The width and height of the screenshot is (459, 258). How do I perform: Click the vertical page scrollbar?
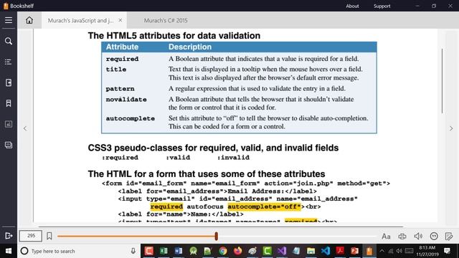pyautogui.click(x=442, y=80)
